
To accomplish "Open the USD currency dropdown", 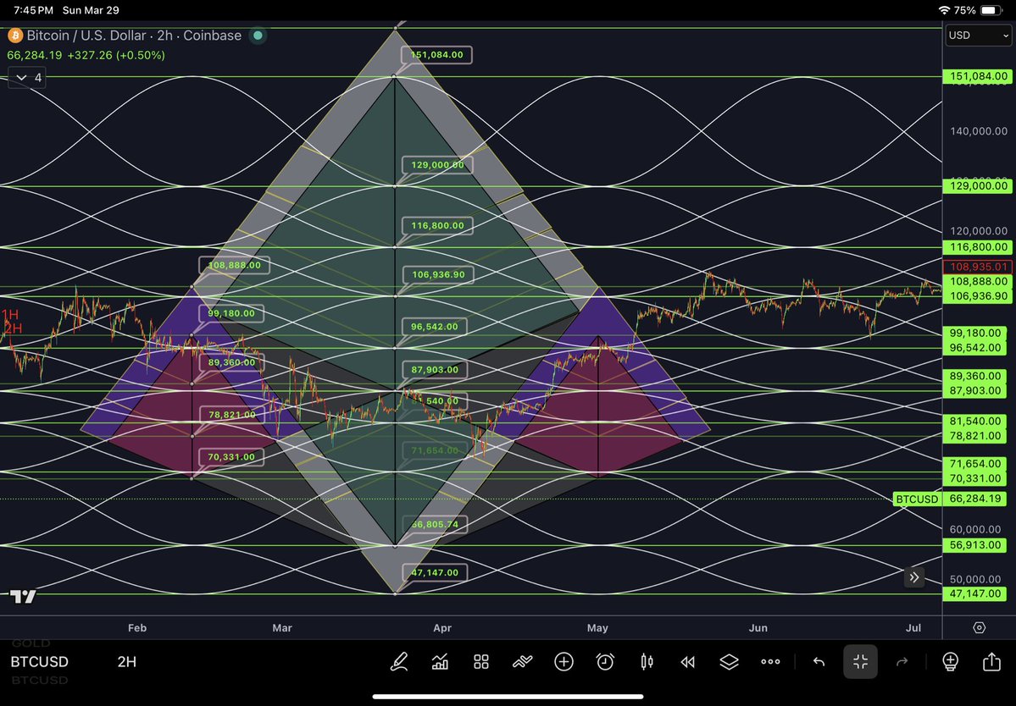I will click(x=977, y=36).
